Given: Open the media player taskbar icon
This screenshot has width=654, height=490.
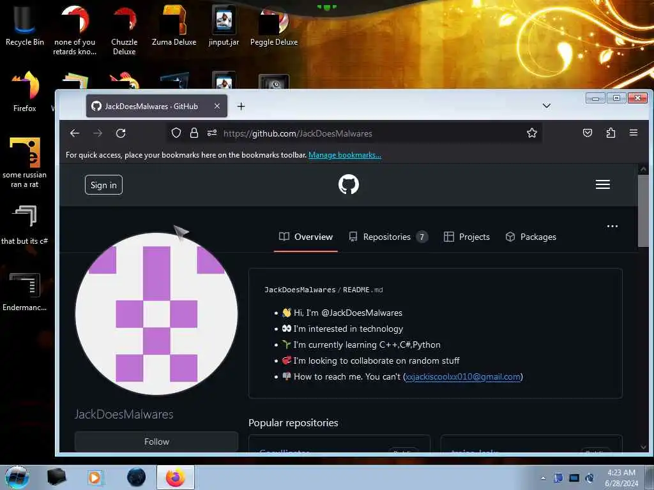Looking at the screenshot, I should click(x=95, y=477).
